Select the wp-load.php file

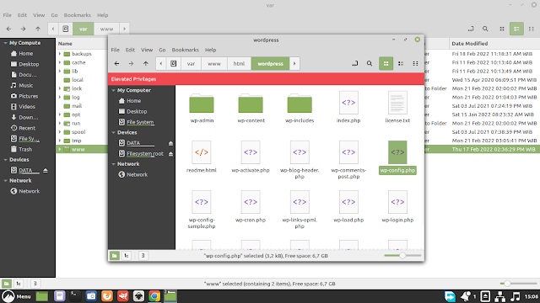coord(348,206)
